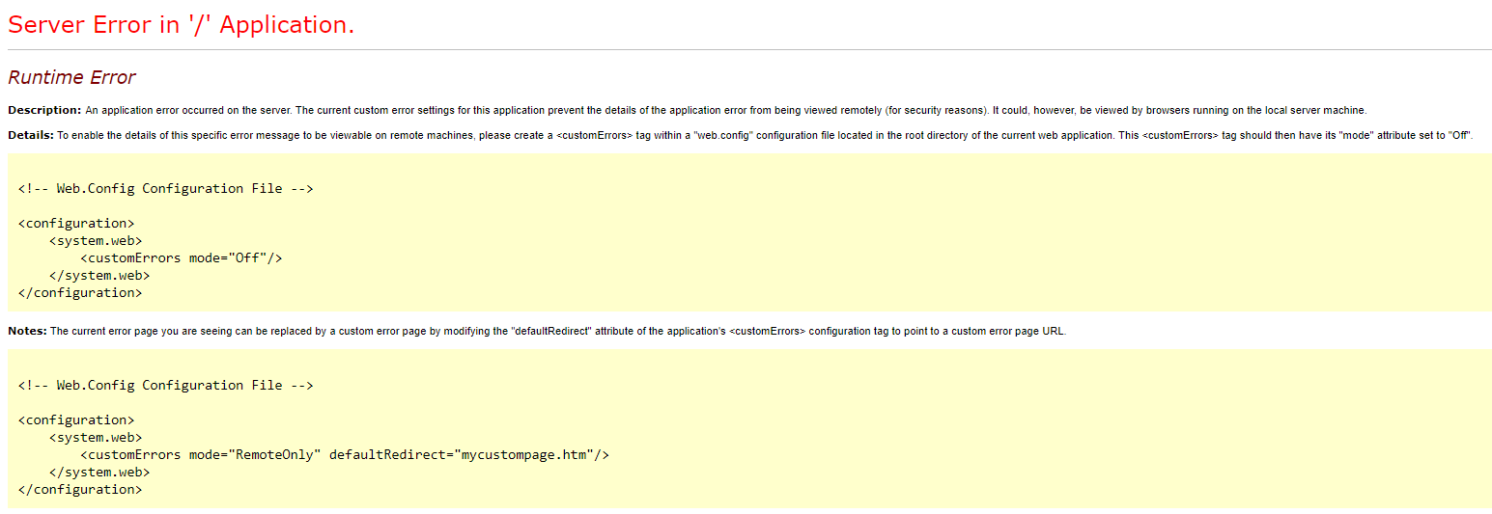Click the first opening <system.web> tag
Screen dimensions: 1492x514
point(96,240)
